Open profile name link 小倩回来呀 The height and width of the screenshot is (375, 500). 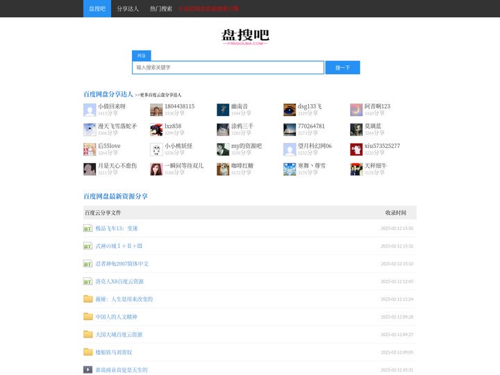click(112, 106)
